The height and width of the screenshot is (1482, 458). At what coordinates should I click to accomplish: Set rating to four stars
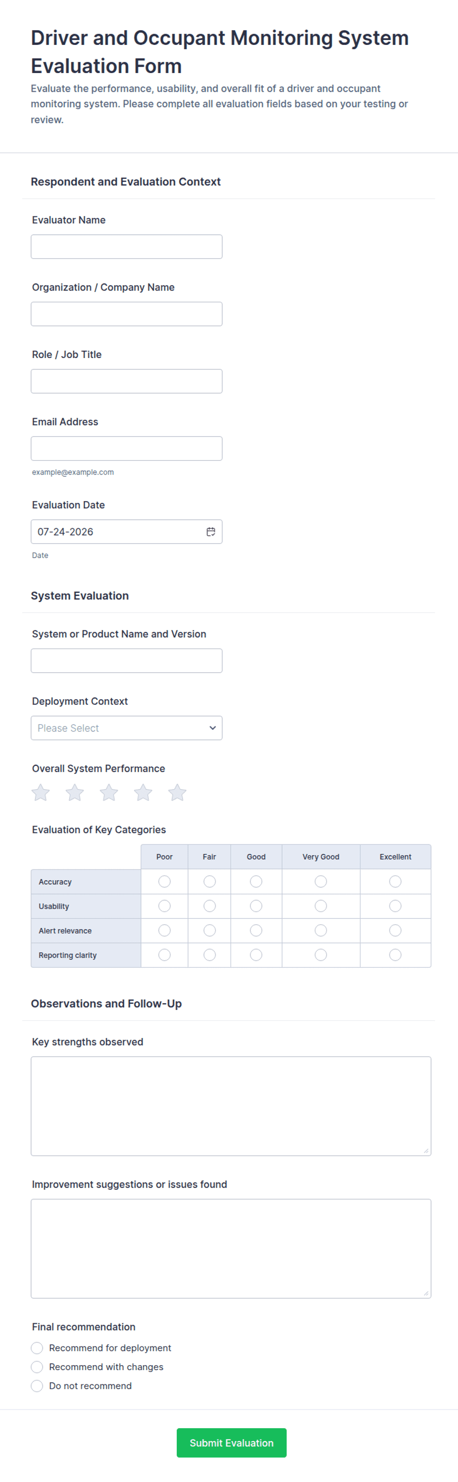pos(143,793)
